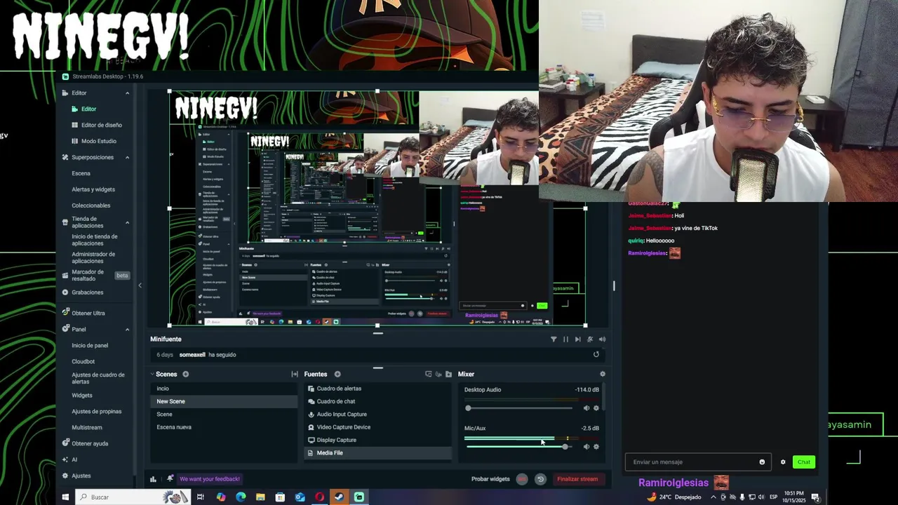Toggle alert volume speaker in Minifuente
Image resolution: width=898 pixels, height=505 pixels.
click(602, 339)
